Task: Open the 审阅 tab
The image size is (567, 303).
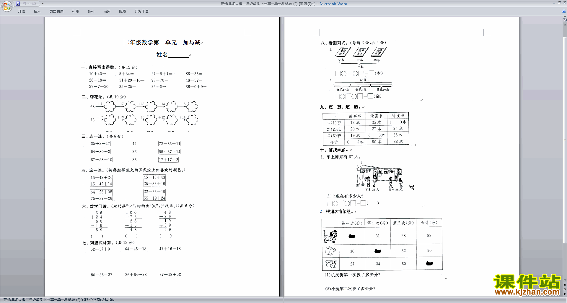Action: click(x=107, y=12)
